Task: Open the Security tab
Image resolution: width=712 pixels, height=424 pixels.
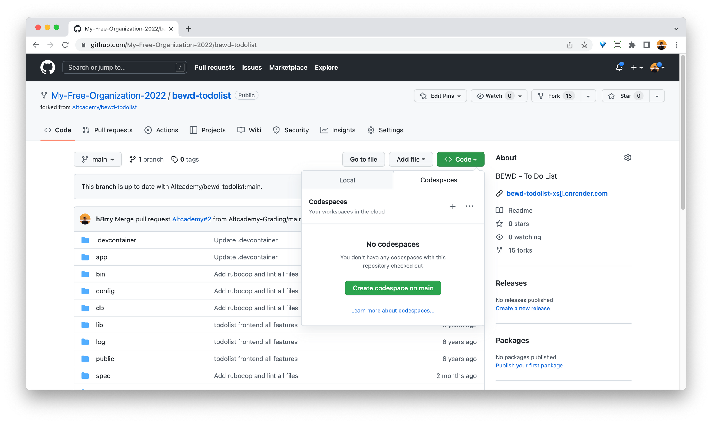Action: pos(291,130)
